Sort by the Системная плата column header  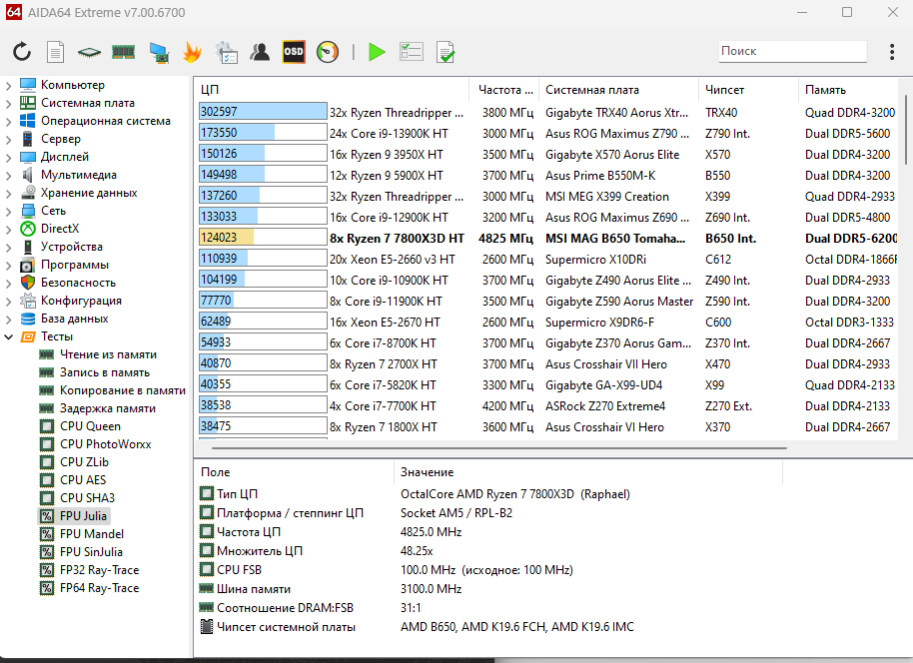(618, 90)
